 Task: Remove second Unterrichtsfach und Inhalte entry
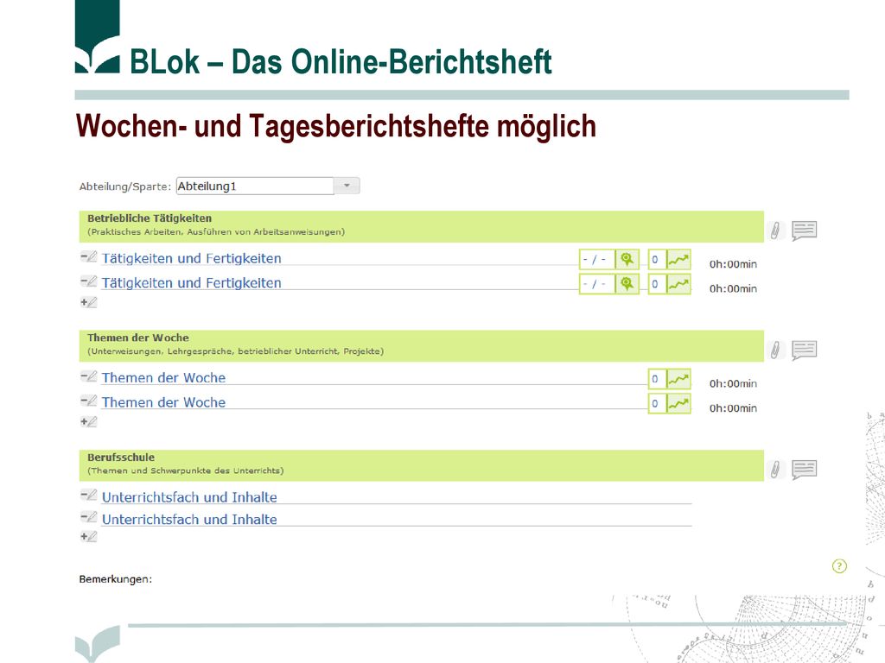(89, 516)
